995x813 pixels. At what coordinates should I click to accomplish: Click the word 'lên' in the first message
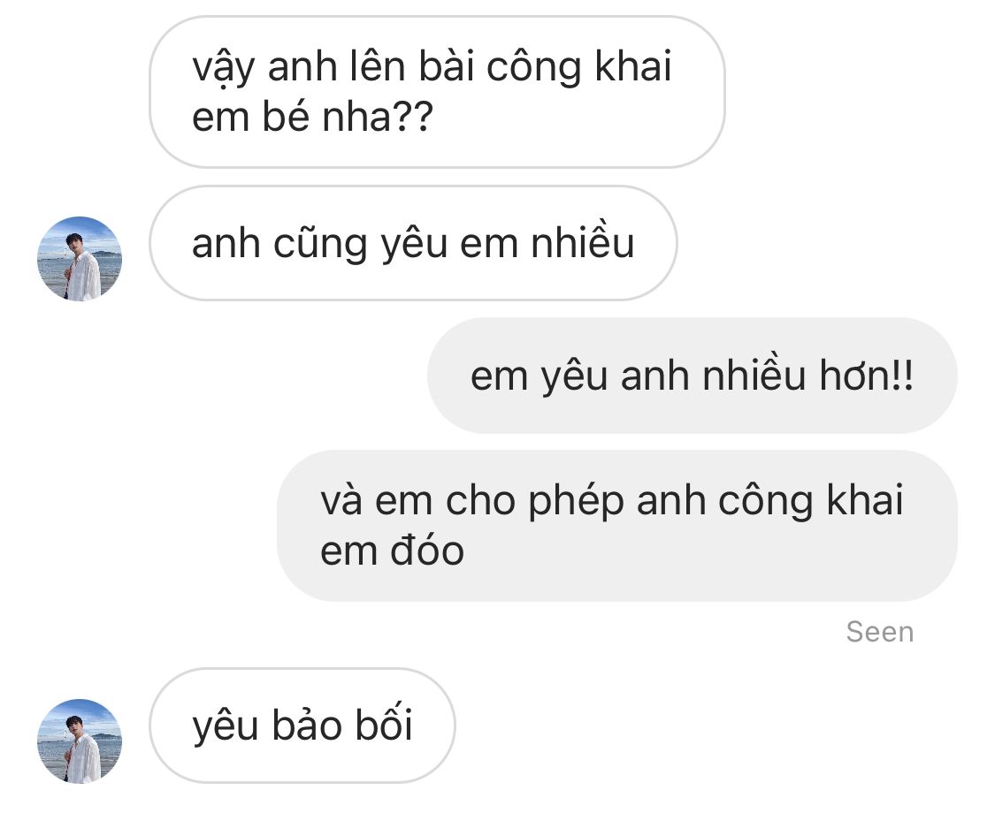(x=379, y=65)
